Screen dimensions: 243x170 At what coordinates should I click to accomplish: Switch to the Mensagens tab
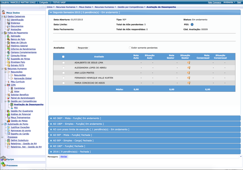(53, 157)
